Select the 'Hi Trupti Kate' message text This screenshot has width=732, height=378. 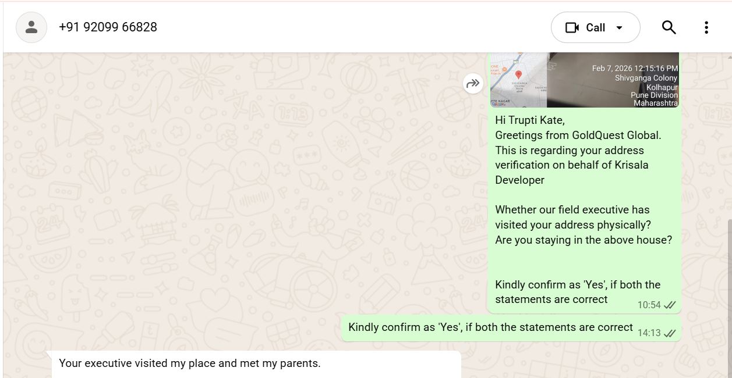click(583, 209)
